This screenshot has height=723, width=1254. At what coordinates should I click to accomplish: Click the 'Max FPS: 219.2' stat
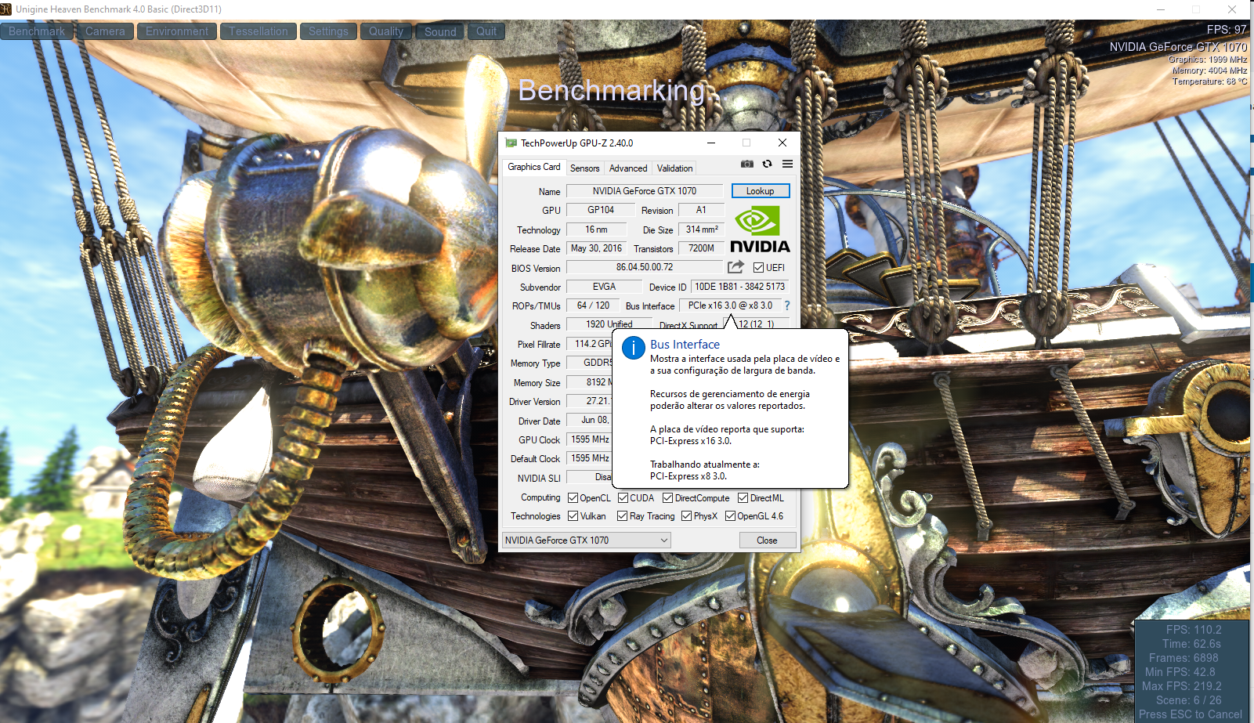click(x=1181, y=686)
